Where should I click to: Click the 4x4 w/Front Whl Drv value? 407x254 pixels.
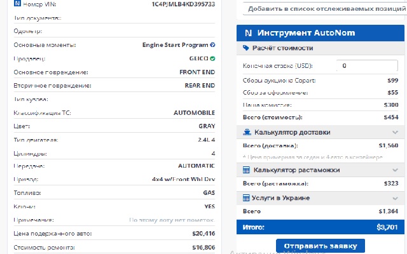point(184,179)
